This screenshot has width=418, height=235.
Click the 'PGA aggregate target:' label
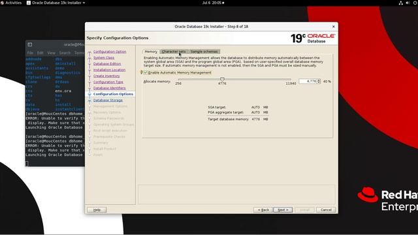[x=225, y=112]
